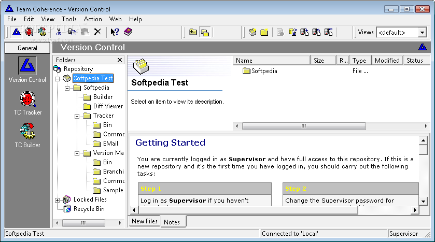
Task: Sort file list by Size column
Action: [323, 61]
